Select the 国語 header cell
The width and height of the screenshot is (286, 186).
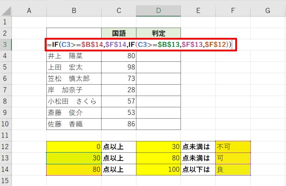(119, 34)
